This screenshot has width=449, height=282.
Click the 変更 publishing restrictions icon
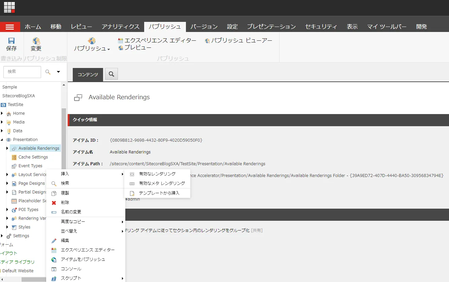(x=36, y=41)
